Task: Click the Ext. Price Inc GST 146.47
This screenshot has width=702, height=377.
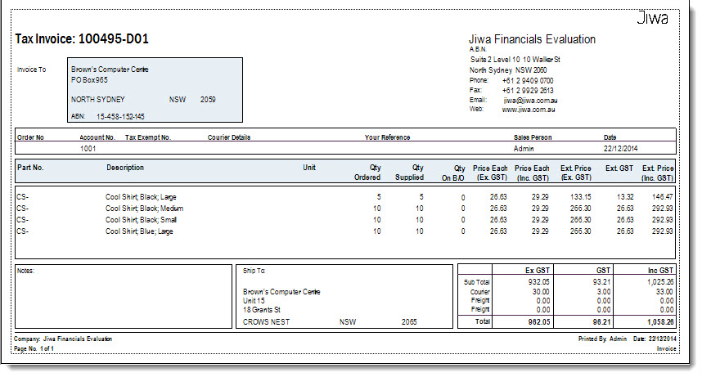Action: (x=662, y=197)
